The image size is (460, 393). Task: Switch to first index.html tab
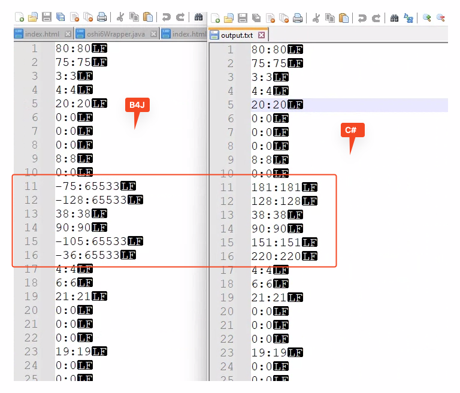coord(42,34)
